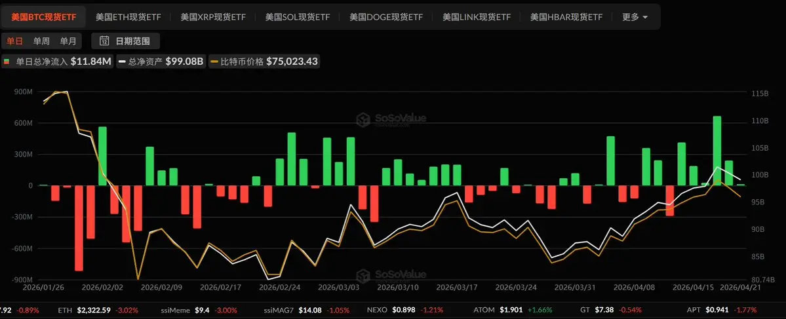Open the 美国DOGE现货ETF tab
This screenshot has height=319, width=786.
pyautogui.click(x=386, y=17)
